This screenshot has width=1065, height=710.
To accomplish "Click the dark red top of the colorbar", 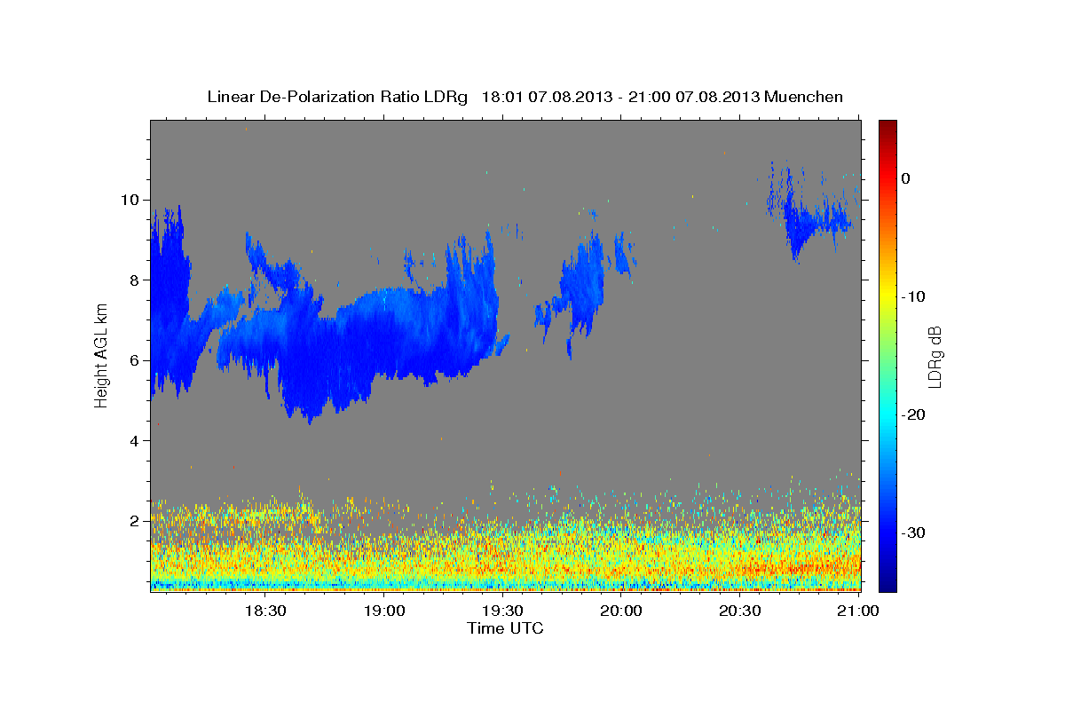I will point(887,126).
